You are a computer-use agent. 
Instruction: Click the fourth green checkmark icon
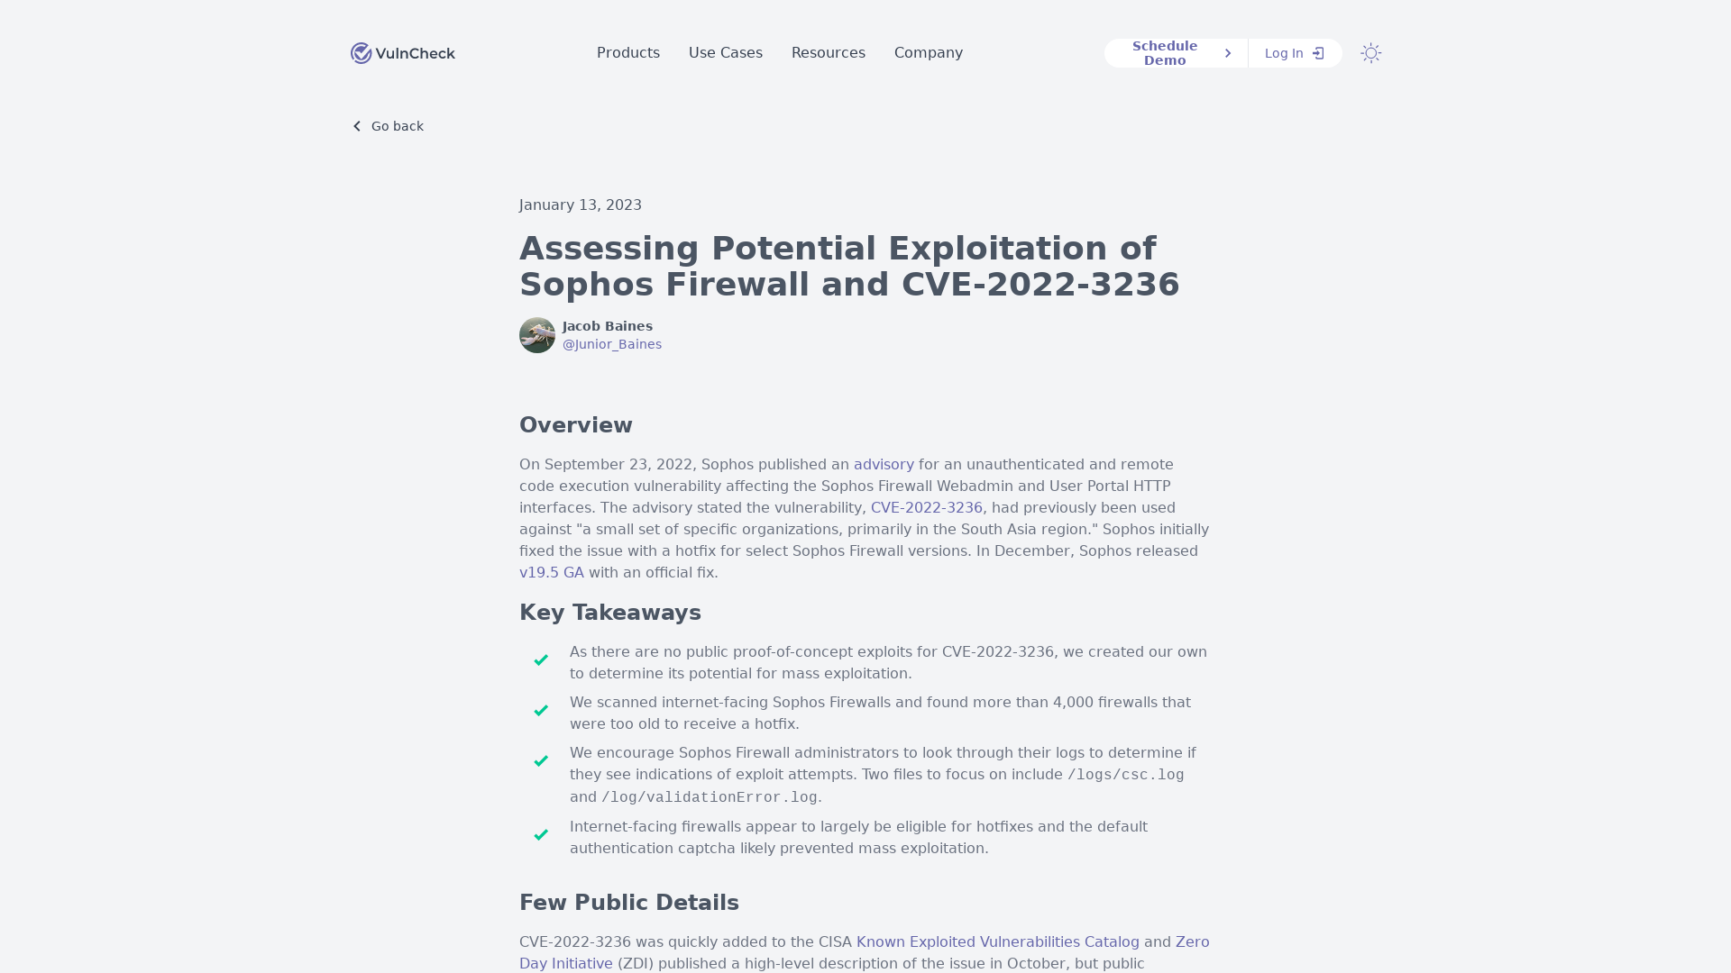point(541,834)
